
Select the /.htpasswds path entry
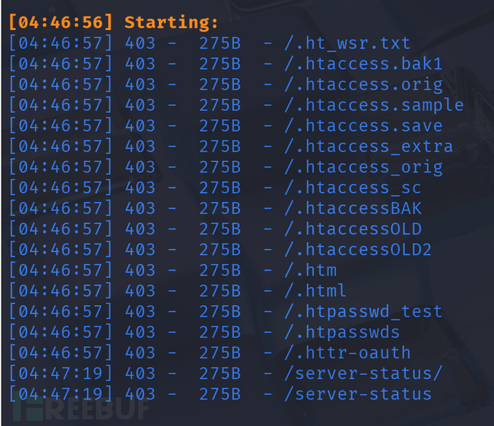[x=343, y=333]
